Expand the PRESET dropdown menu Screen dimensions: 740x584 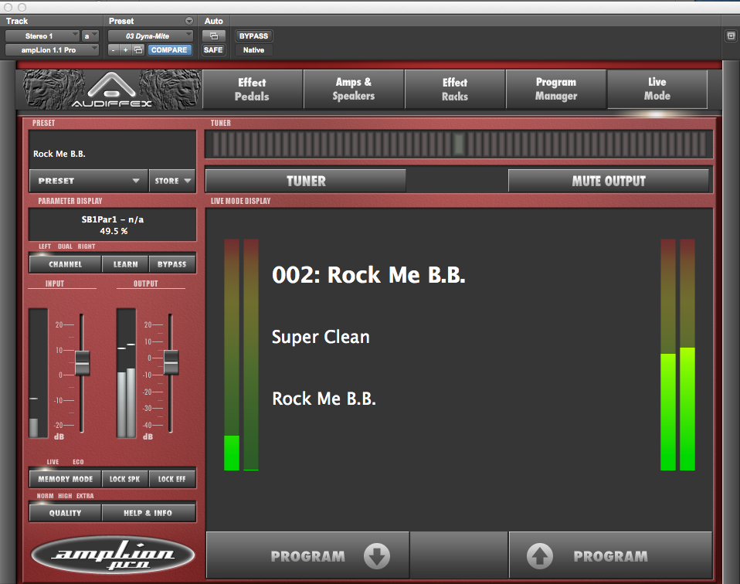pyautogui.click(x=89, y=181)
